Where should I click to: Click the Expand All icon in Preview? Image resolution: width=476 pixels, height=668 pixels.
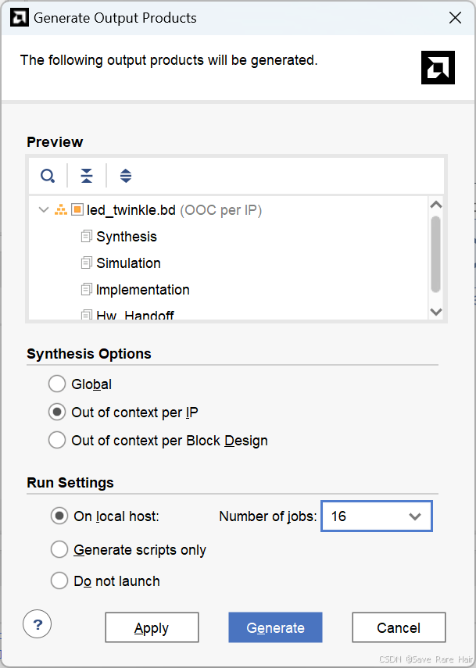coord(126,176)
